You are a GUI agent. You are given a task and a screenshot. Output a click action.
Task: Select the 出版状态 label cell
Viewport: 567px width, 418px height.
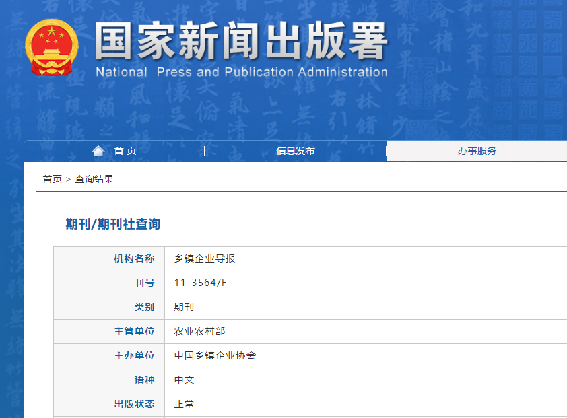point(109,405)
